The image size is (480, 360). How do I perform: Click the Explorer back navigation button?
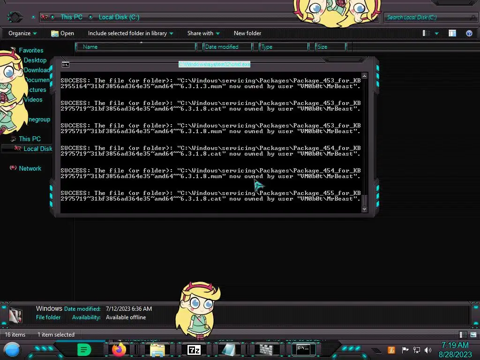15,17
